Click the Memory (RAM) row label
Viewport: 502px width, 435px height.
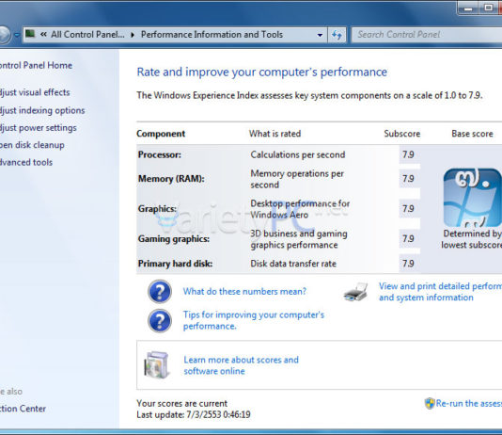171,179
